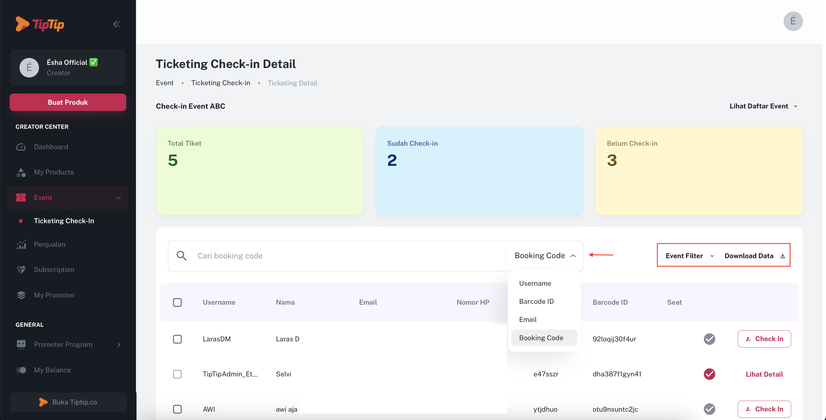This screenshot has width=826, height=420.
Task: Click the My Promoter layers icon
Action: click(21, 295)
